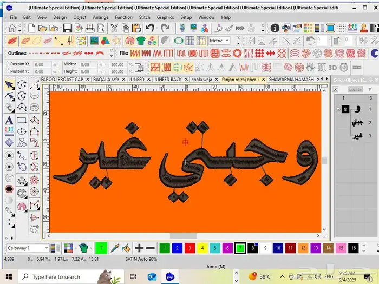Add a color with plus button
This screenshot has height=284, width=379.
(139, 248)
